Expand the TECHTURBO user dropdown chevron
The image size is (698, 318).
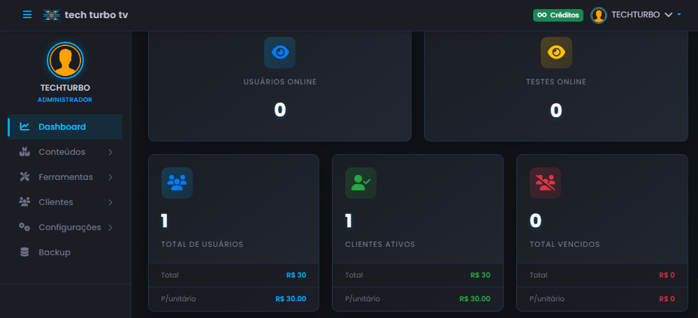pos(668,15)
